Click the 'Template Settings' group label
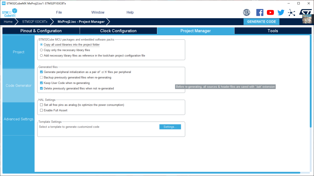This screenshot has height=176, width=314. (50, 122)
